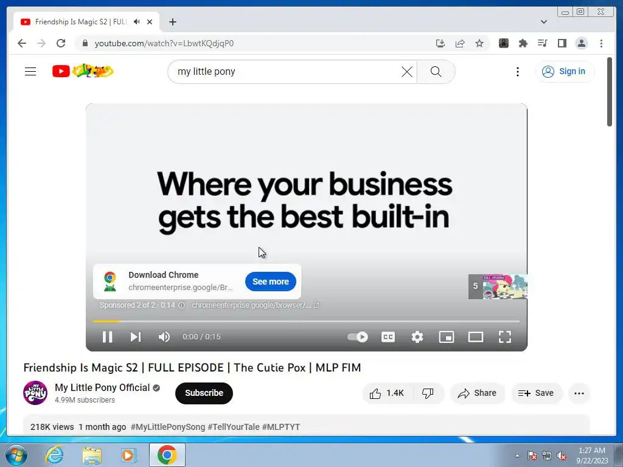Pause the video with the pause button
Image resolution: width=623 pixels, height=467 pixels.
tap(107, 337)
